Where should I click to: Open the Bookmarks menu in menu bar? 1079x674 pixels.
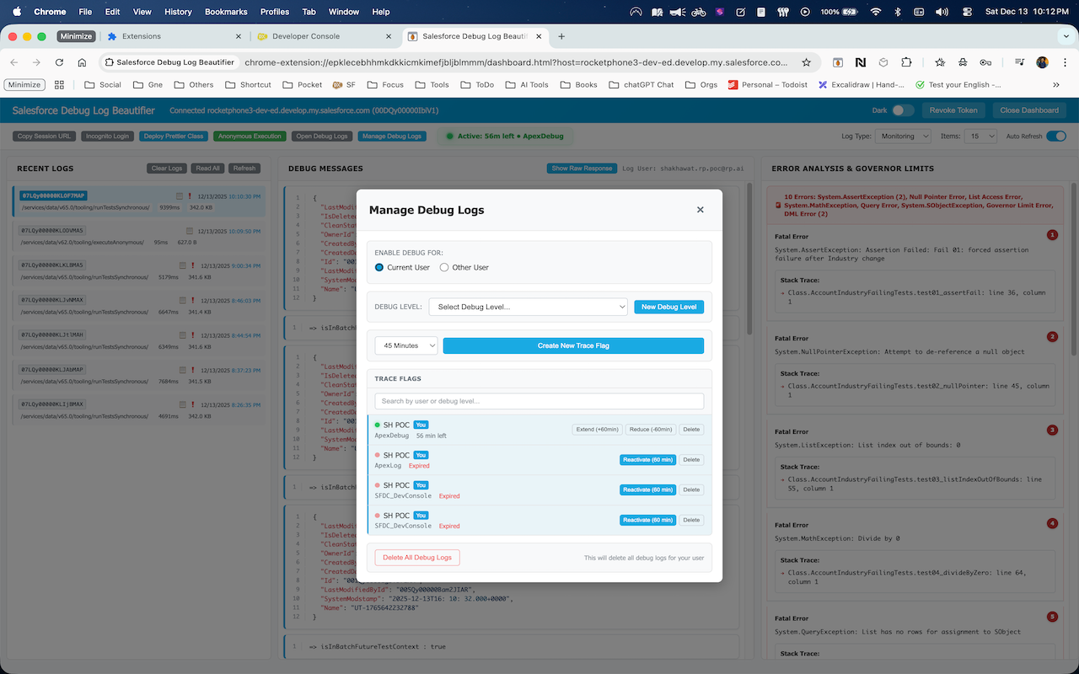pyautogui.click(x=225, y=12)
